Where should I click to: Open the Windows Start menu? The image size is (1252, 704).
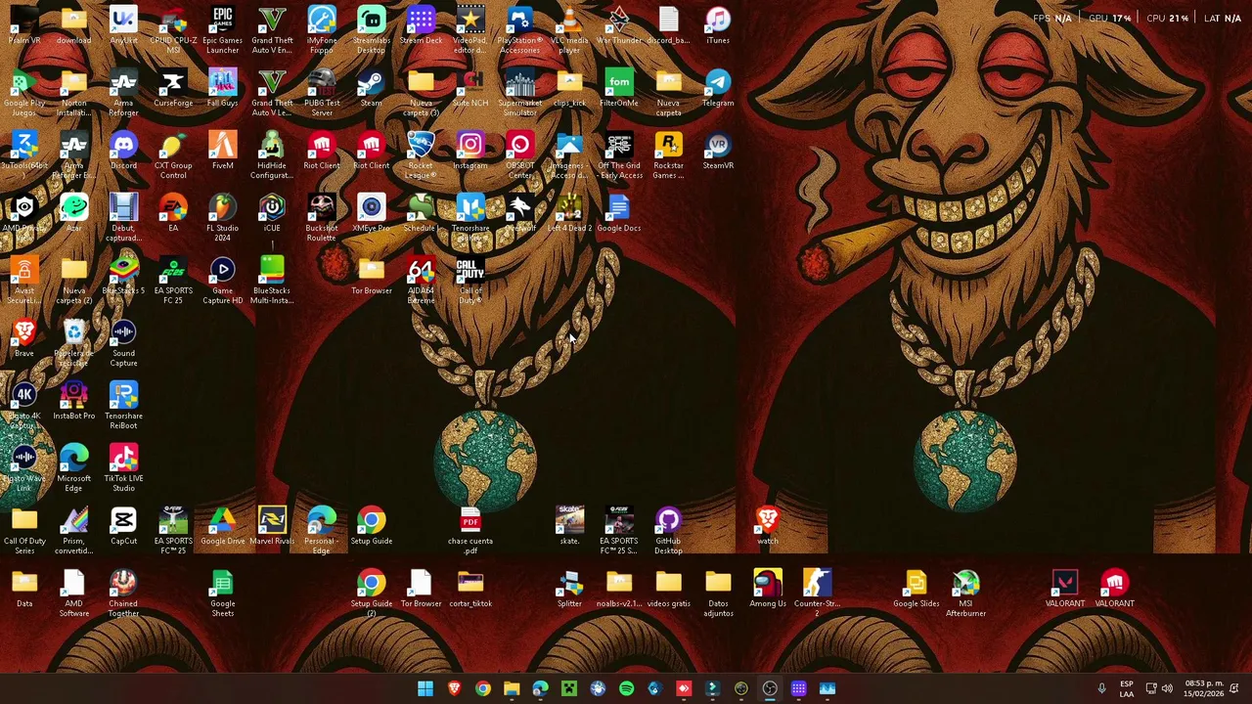tap(425, 688)
